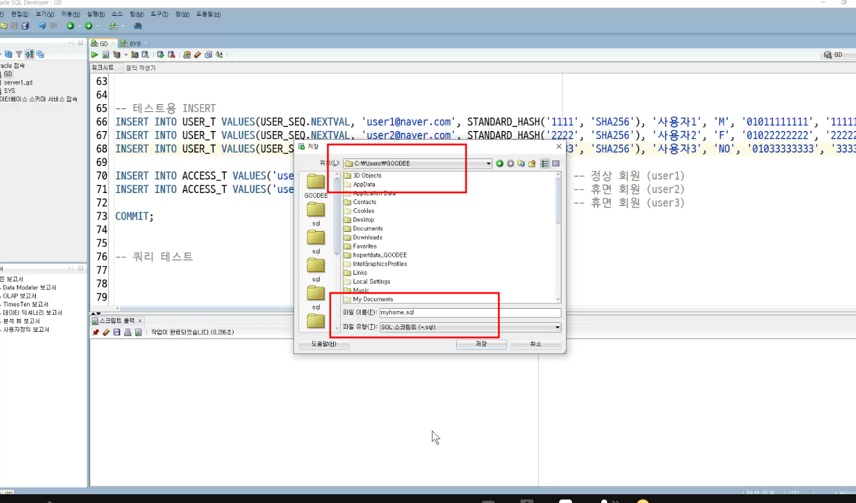Close the GD worksheet tab
This screenshot has width=856, height=503.
(114, 43)
